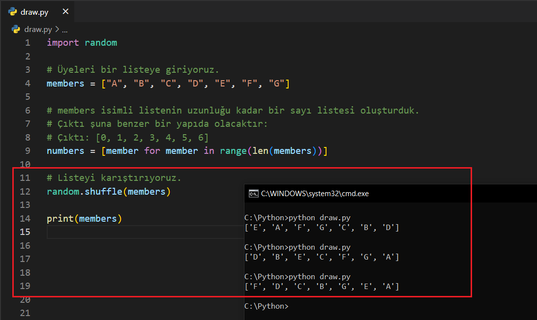Click the cmd.exe window icon in title bar
The image size is (537, 320).
click(x=253, y=193)
